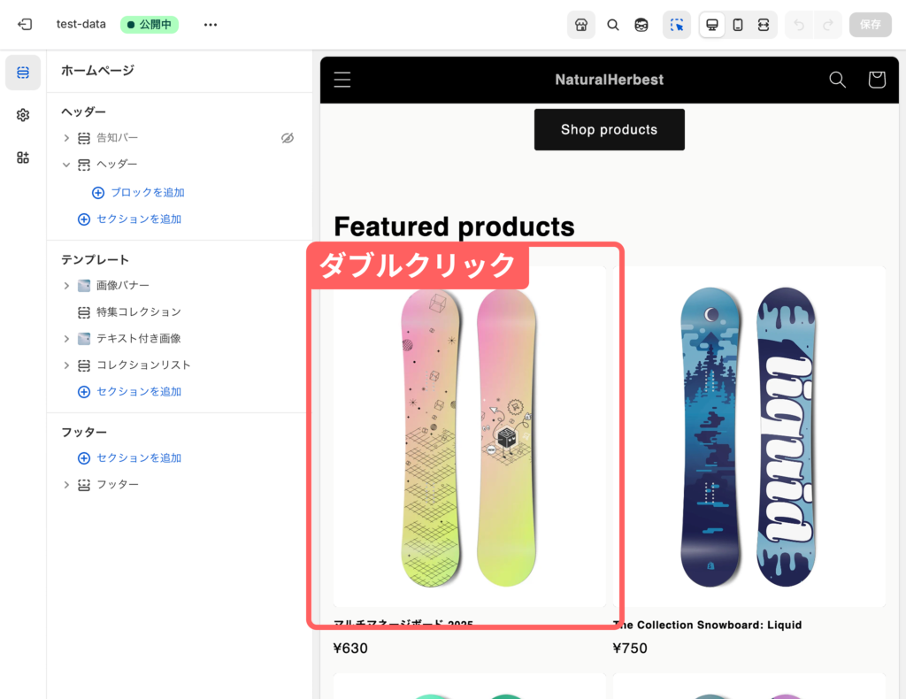This screenshot has height=699, width=906.
Task: Select the 特集コレクション section
Action: (x=138, y=312)
